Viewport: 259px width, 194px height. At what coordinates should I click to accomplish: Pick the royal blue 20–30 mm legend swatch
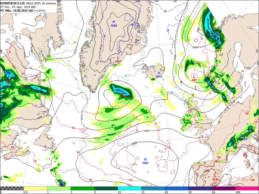(x=177, y=188)
